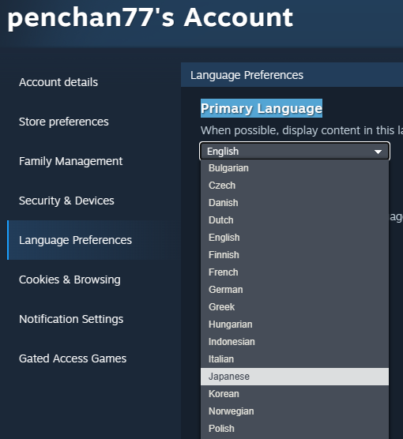This screenshot has height=439, width=403.
Task: Click the dropdown arrow of language selector
Action: [x=378, y=152]
